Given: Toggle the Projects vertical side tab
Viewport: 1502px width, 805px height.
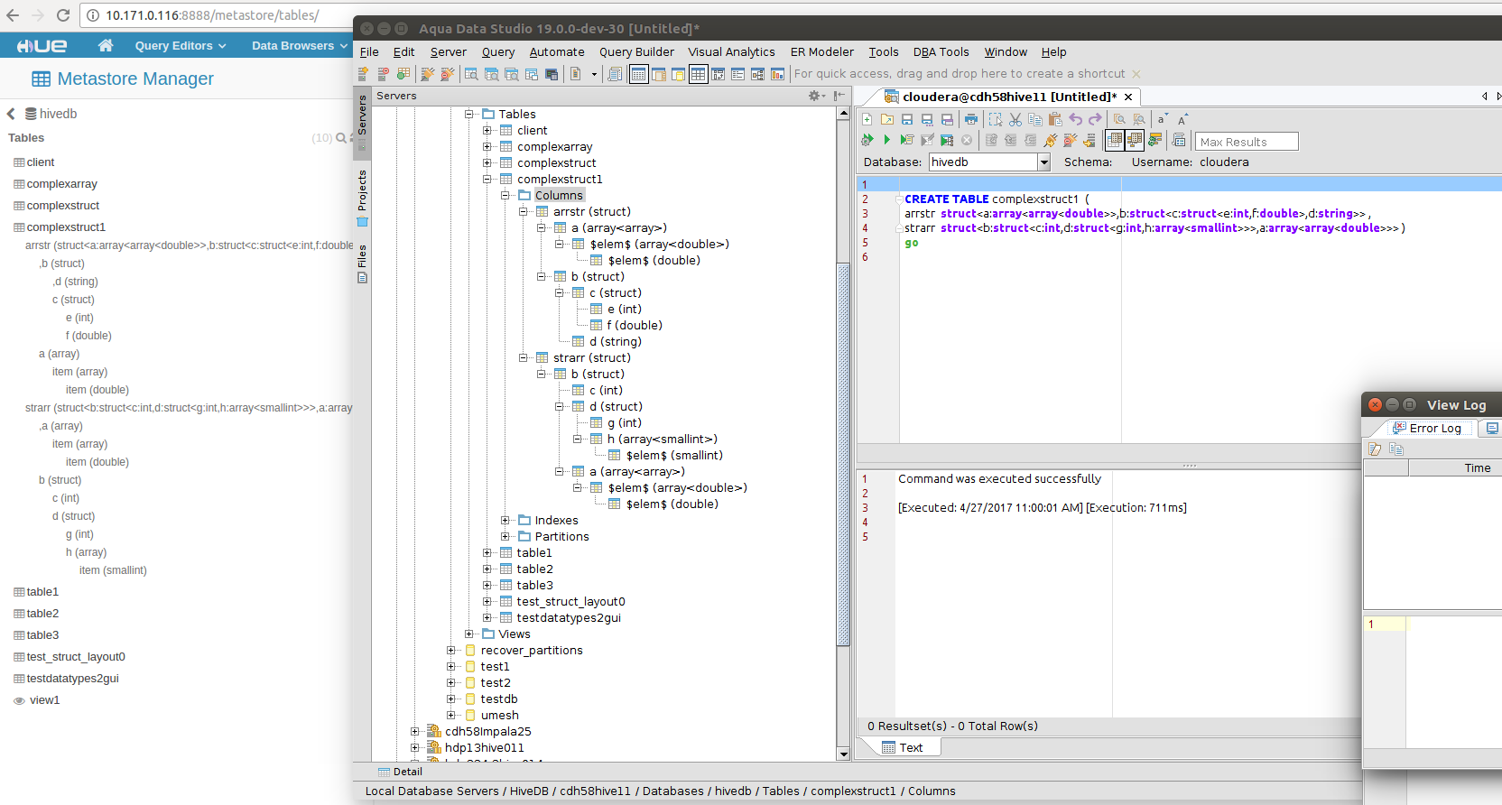Looking at the screenshot, I should pos(362,191).
